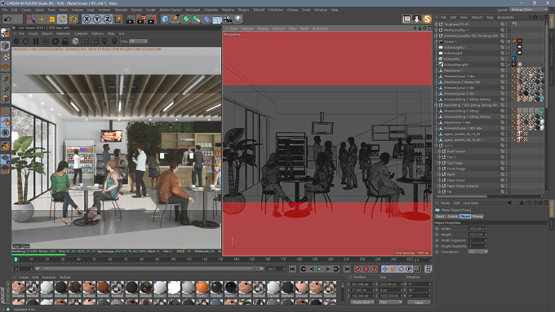Image resolution: width=555 pixels, height=312 pixels.
Task: Toggle Autokeying red button
Action: (366, 270)
